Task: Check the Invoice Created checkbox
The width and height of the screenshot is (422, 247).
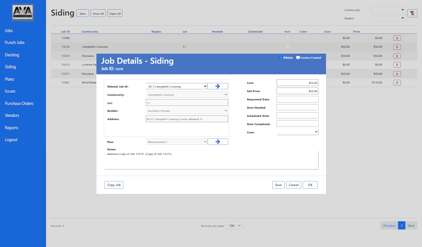Action: [x=298, y=58]
